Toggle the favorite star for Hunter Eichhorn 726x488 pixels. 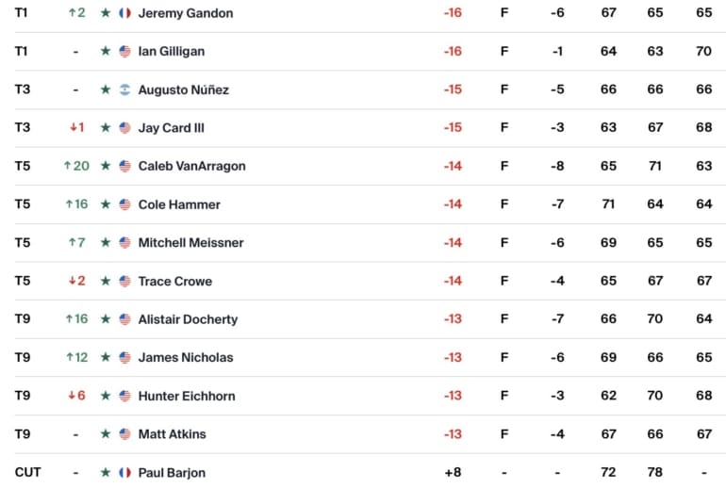[x=106, y=396]
